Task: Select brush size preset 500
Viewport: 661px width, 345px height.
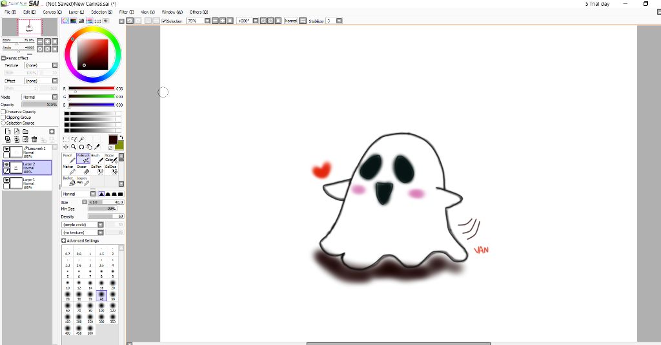Action: 90,329
